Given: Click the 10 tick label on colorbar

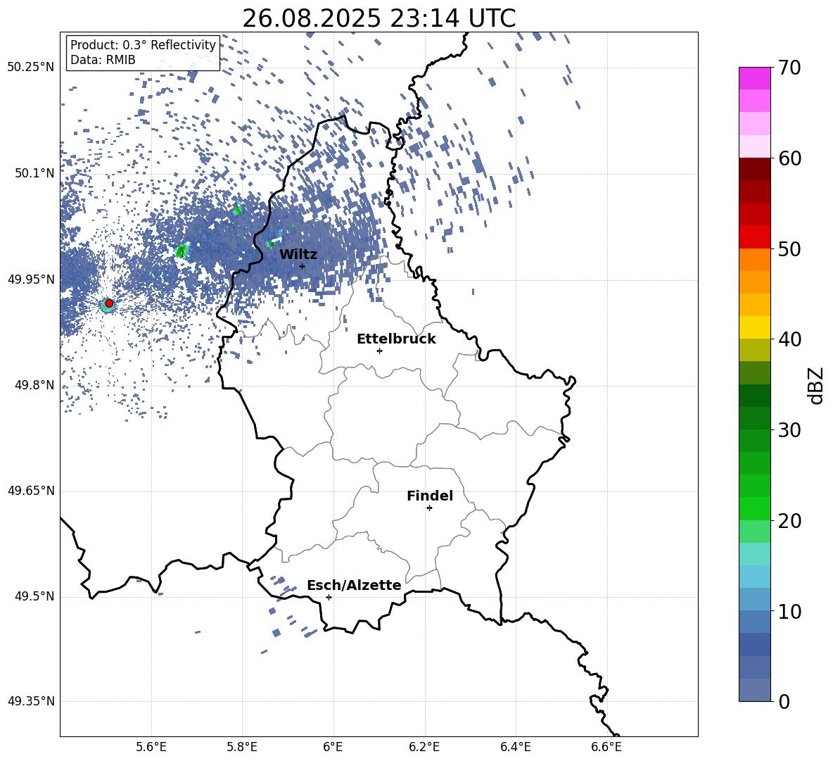Looking at the screenshot, I should point(789,611).
